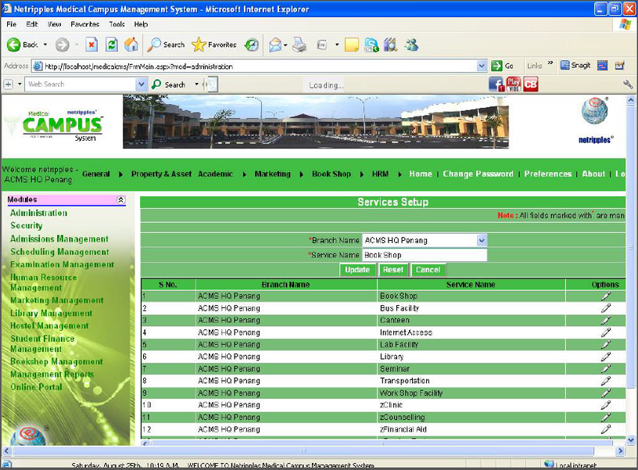Image resolution: width=638 pixels, height=470 pixels.
Task: Click the HRM menu item
Action: click(x=380, y=174)
